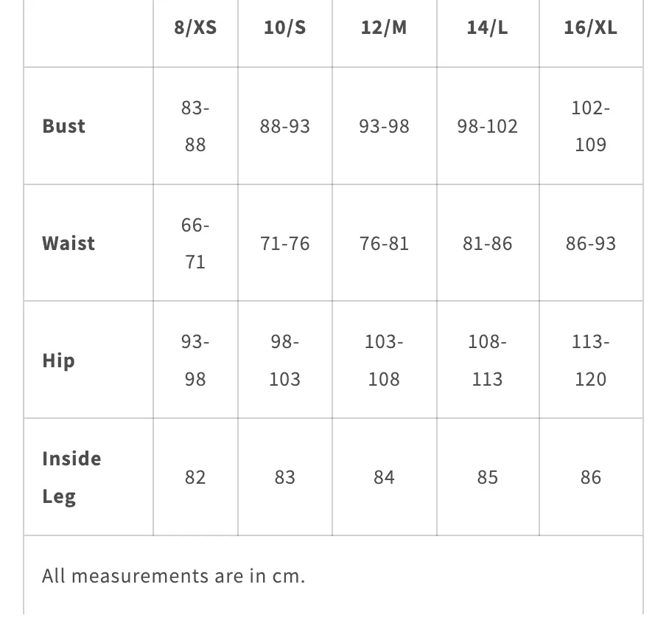
Task: Select the inside leg value 82
Action: pos(195,477)
